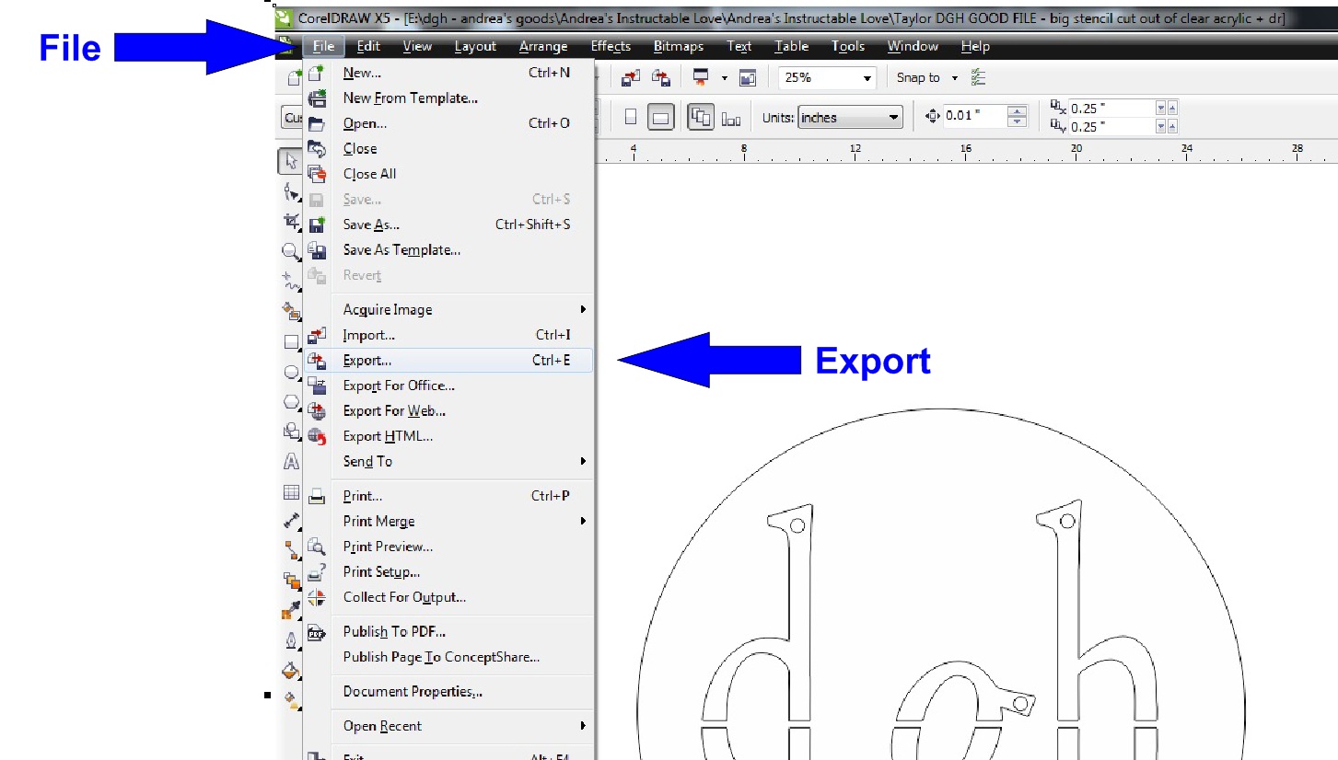Image resolution: width=1338 pixels, height=760 pixels.
Task: Click the Welcome Screen icon on the toolbar
Action: (x=748, y=78)
